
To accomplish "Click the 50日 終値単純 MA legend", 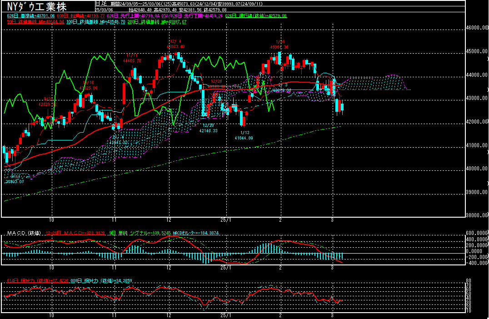I will (35, 22).
